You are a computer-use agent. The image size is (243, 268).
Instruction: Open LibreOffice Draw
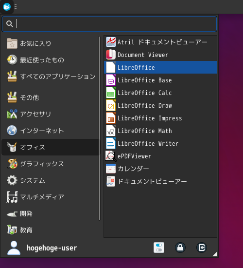(x=160, y=105)
